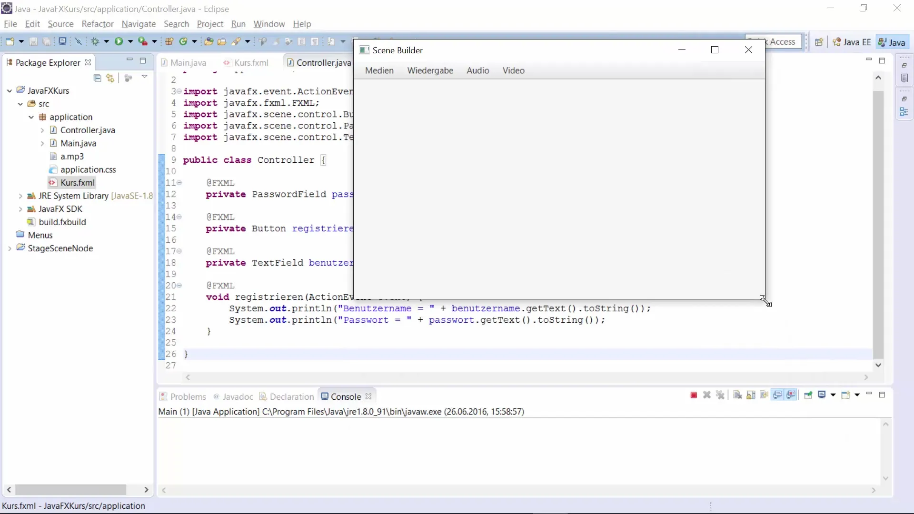Switch to Java EE perspective
Screen dimensions: 914x514
point(852,42)
